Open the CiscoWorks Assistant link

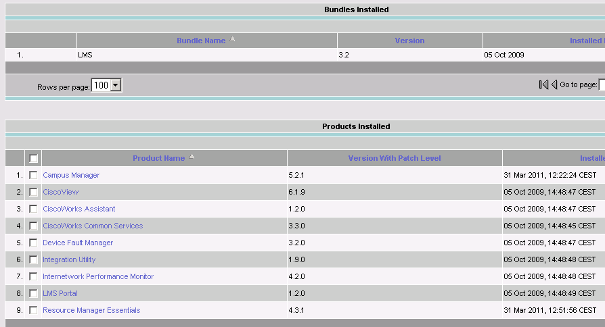point(79,209)
